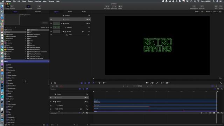Click the search icon at Library bottom
This screenshot has height=126, width=224.
click(x=9, y=125)
